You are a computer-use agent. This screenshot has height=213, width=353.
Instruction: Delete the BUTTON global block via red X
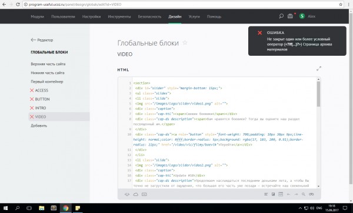coord(32,99)
